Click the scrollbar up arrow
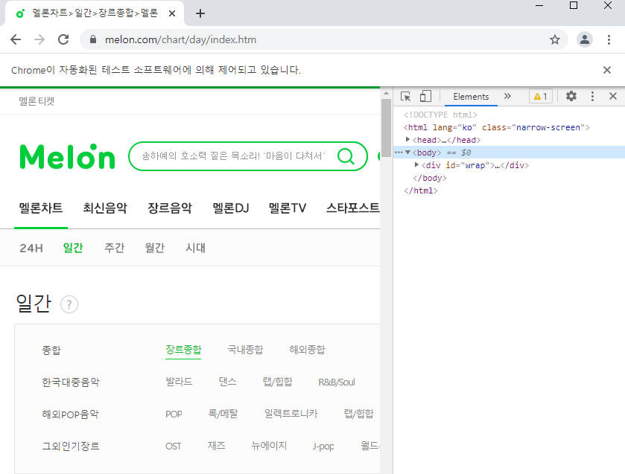This screenshot has height=474, width=625. click(386, 93)
